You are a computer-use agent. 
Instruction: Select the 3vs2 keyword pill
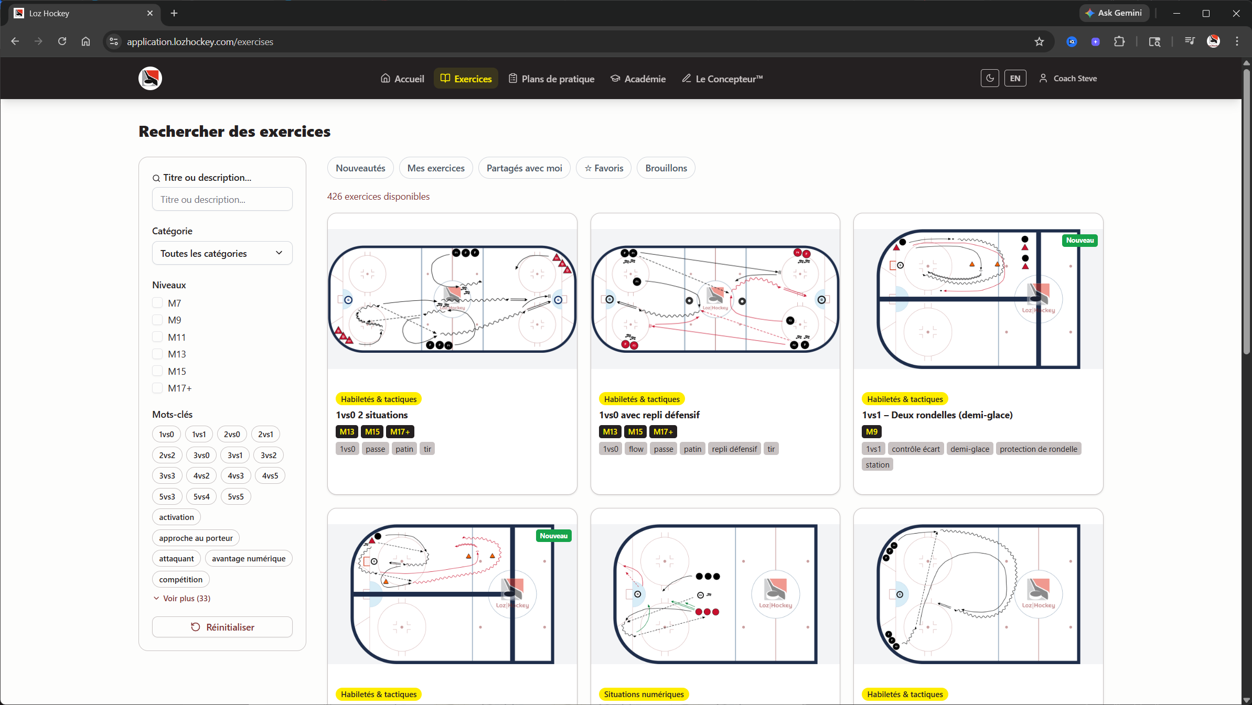(268, 455)
